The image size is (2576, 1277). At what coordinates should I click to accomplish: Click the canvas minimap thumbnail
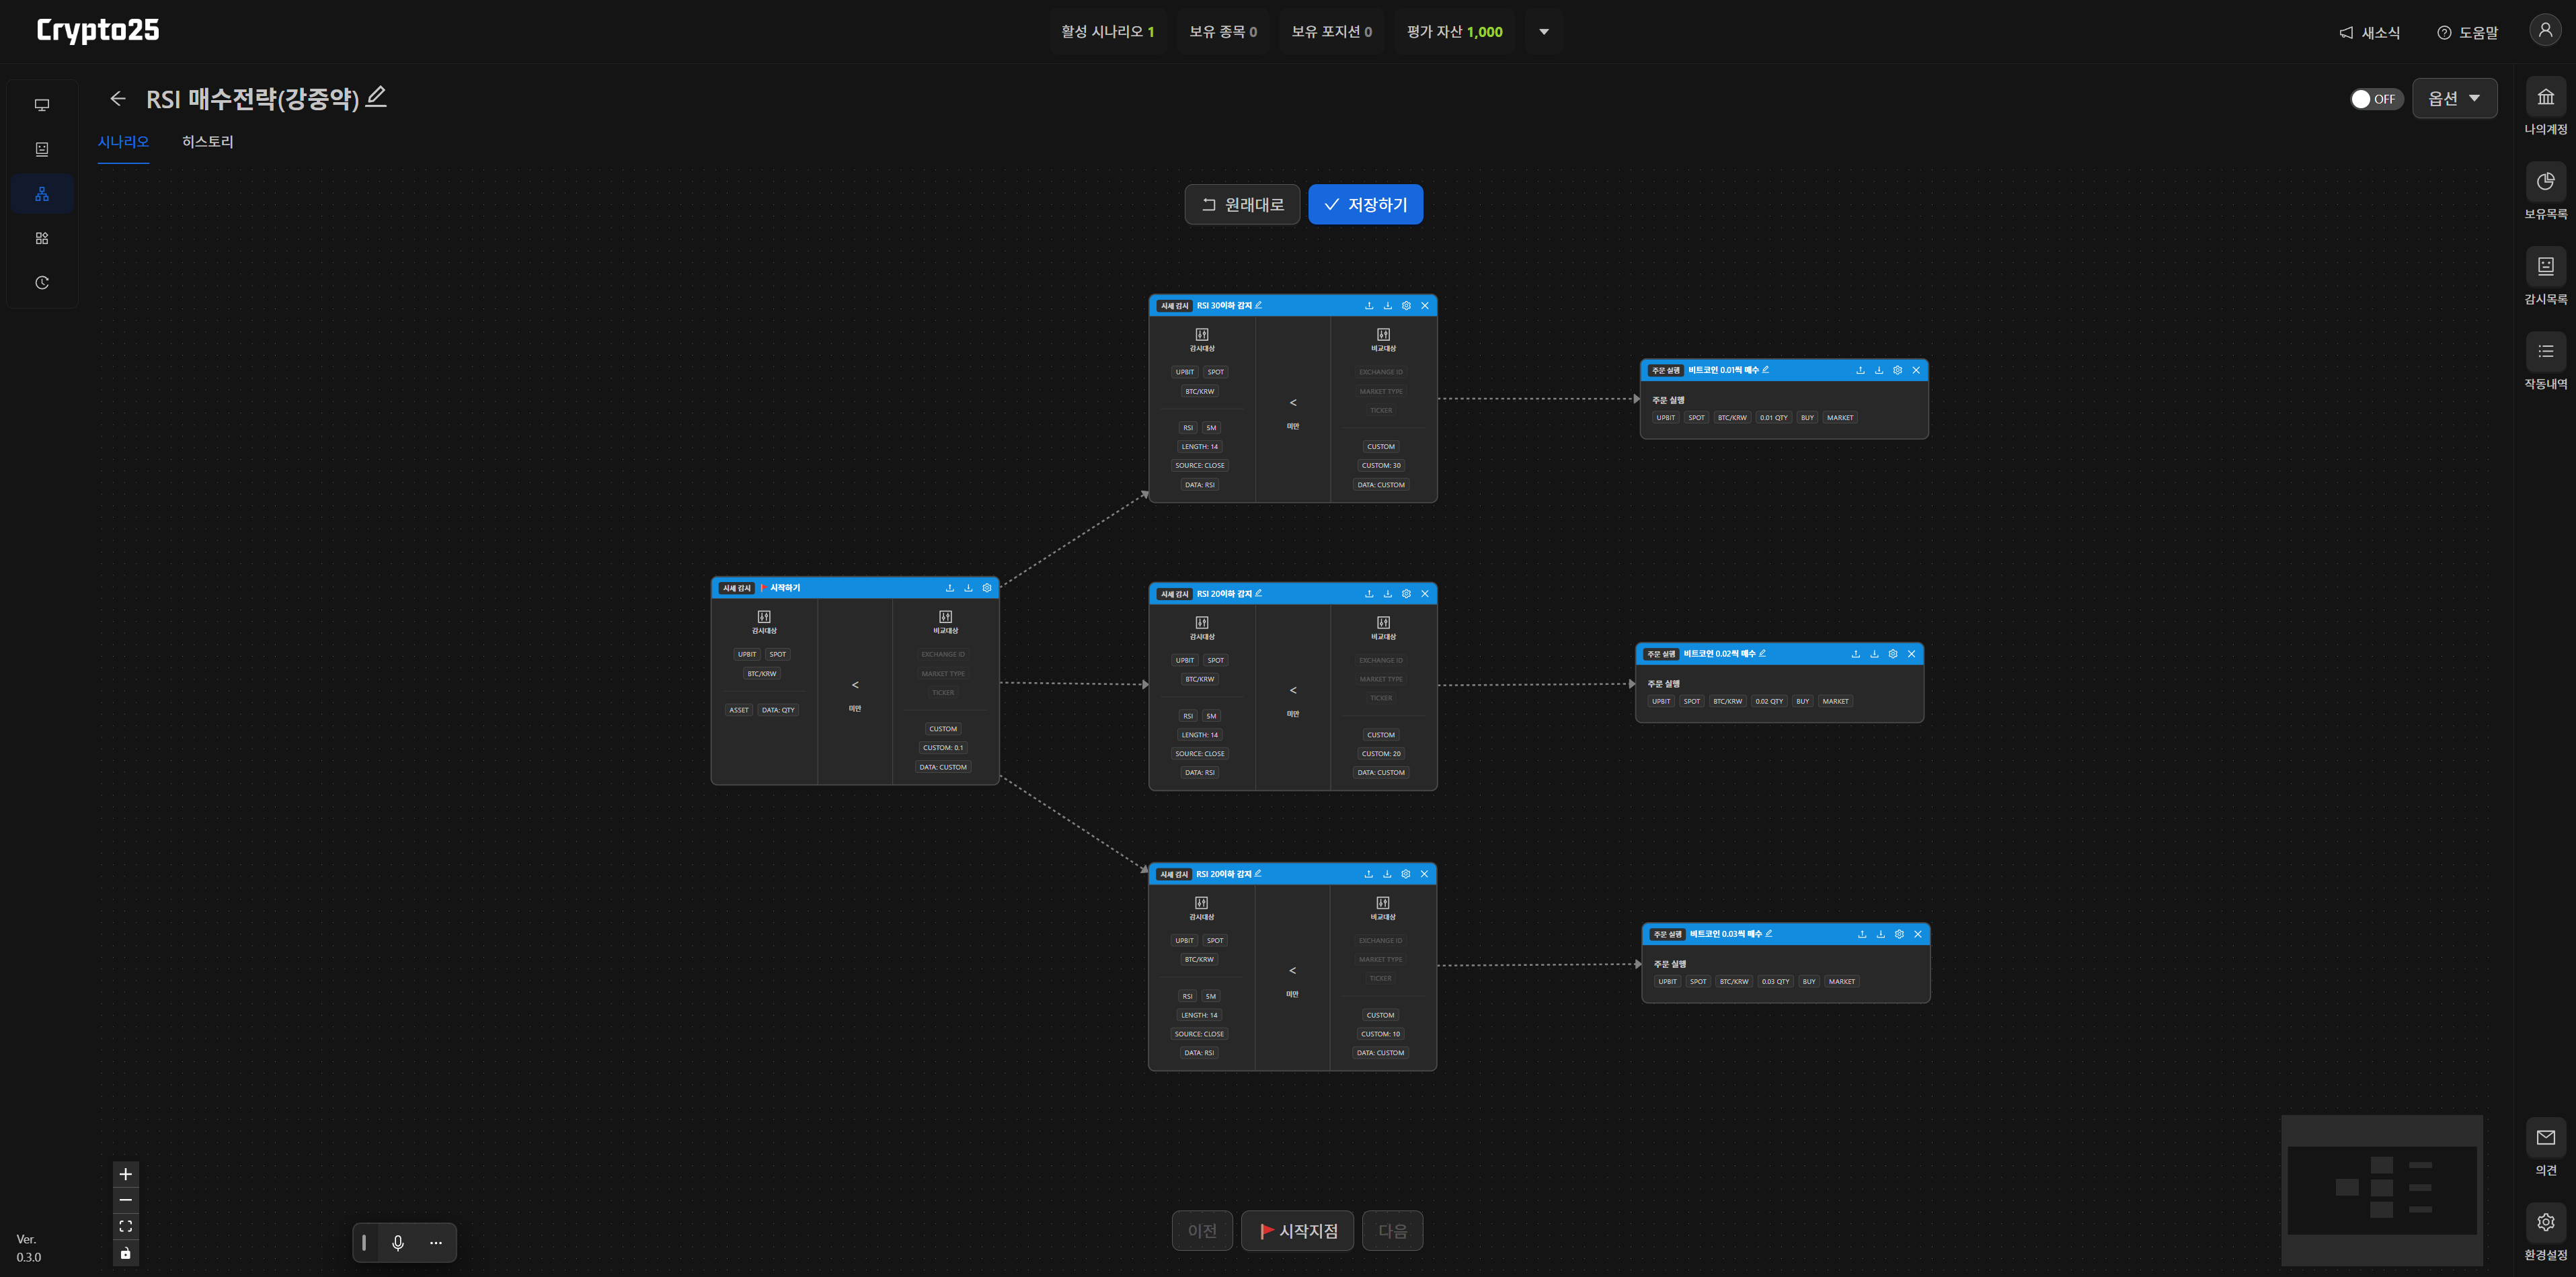(x=2382, y=1190)
